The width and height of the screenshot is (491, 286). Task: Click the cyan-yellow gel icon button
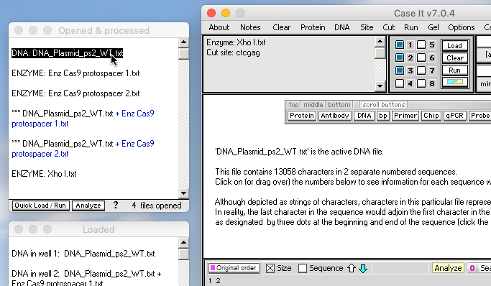tap(454, 83)
